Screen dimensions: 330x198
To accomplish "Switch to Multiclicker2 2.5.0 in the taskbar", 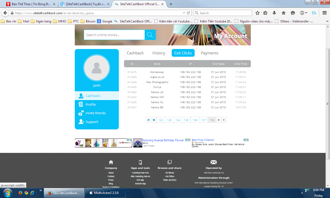I will [x=105, y=193].
